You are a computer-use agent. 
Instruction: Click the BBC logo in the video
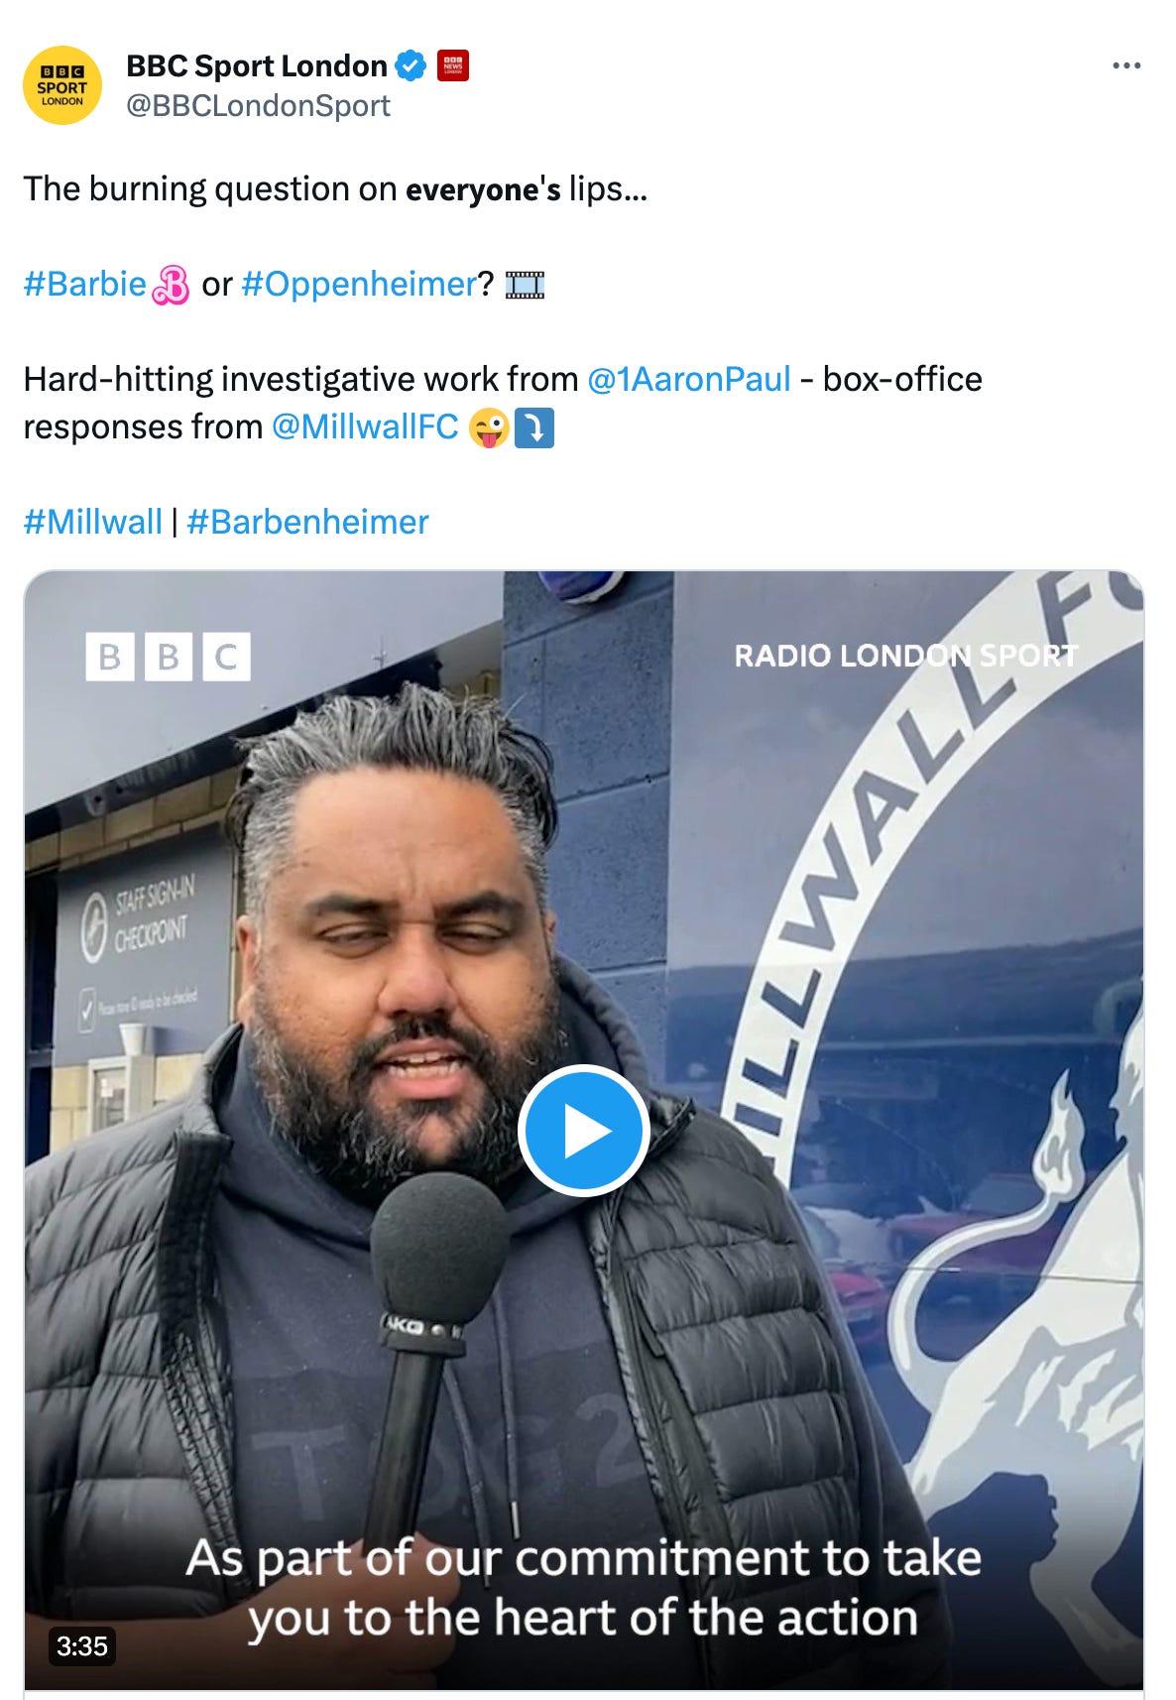169,657
